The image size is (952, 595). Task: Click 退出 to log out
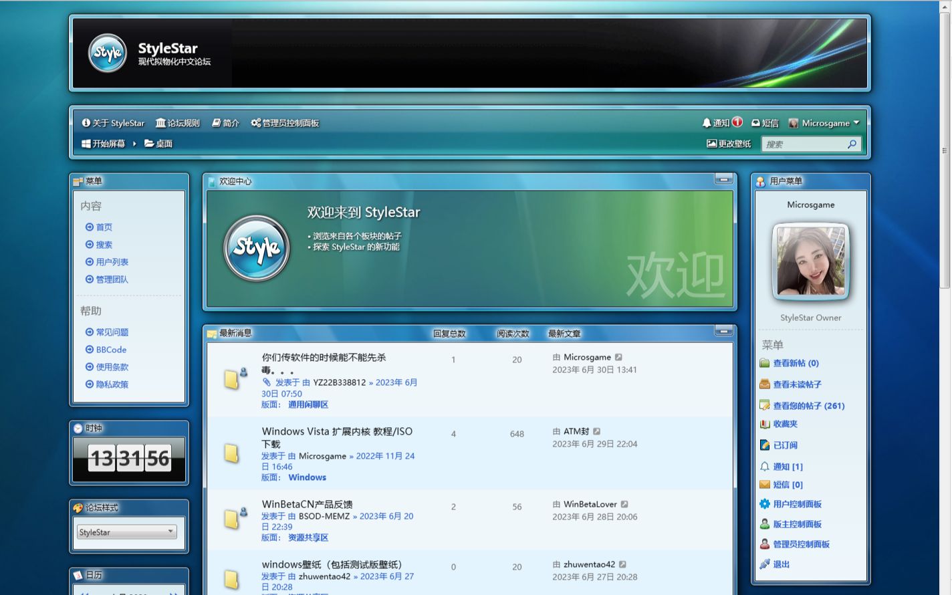(x=781, y=564)
